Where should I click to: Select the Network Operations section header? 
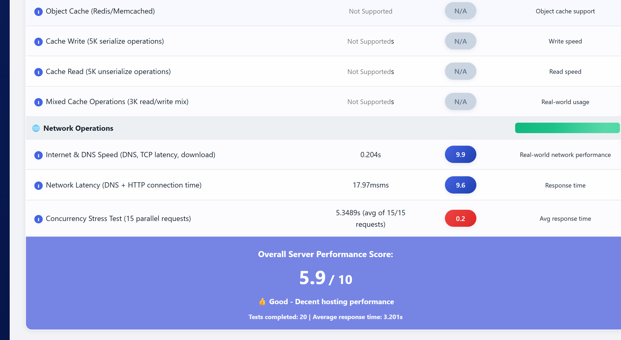click(78, 128)
